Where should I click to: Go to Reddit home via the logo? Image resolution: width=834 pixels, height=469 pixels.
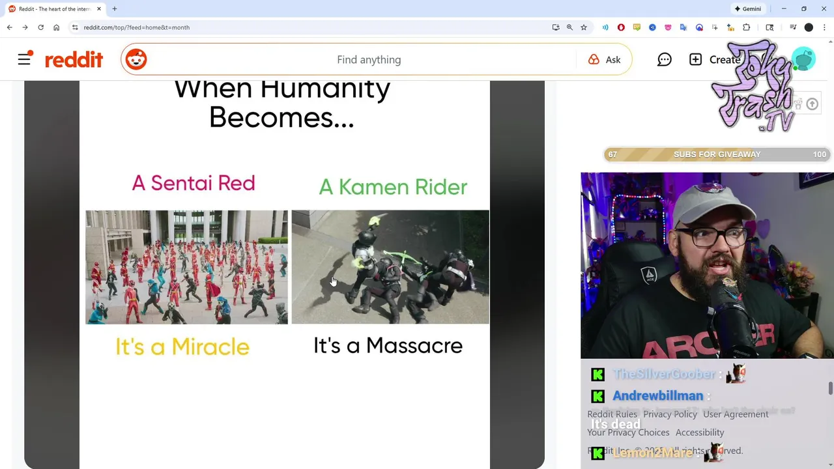74,59
